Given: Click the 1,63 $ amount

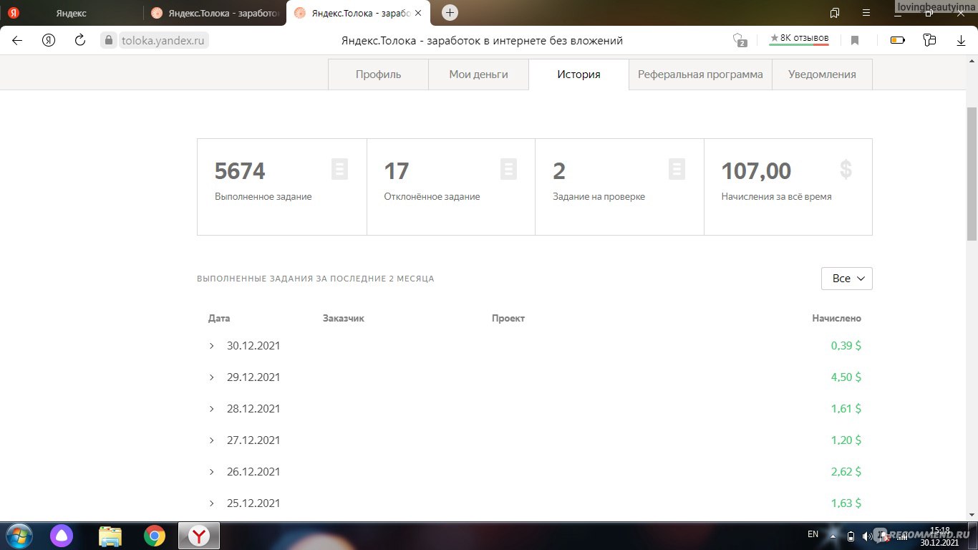Looking at the screenshot, I should (846, 503).
